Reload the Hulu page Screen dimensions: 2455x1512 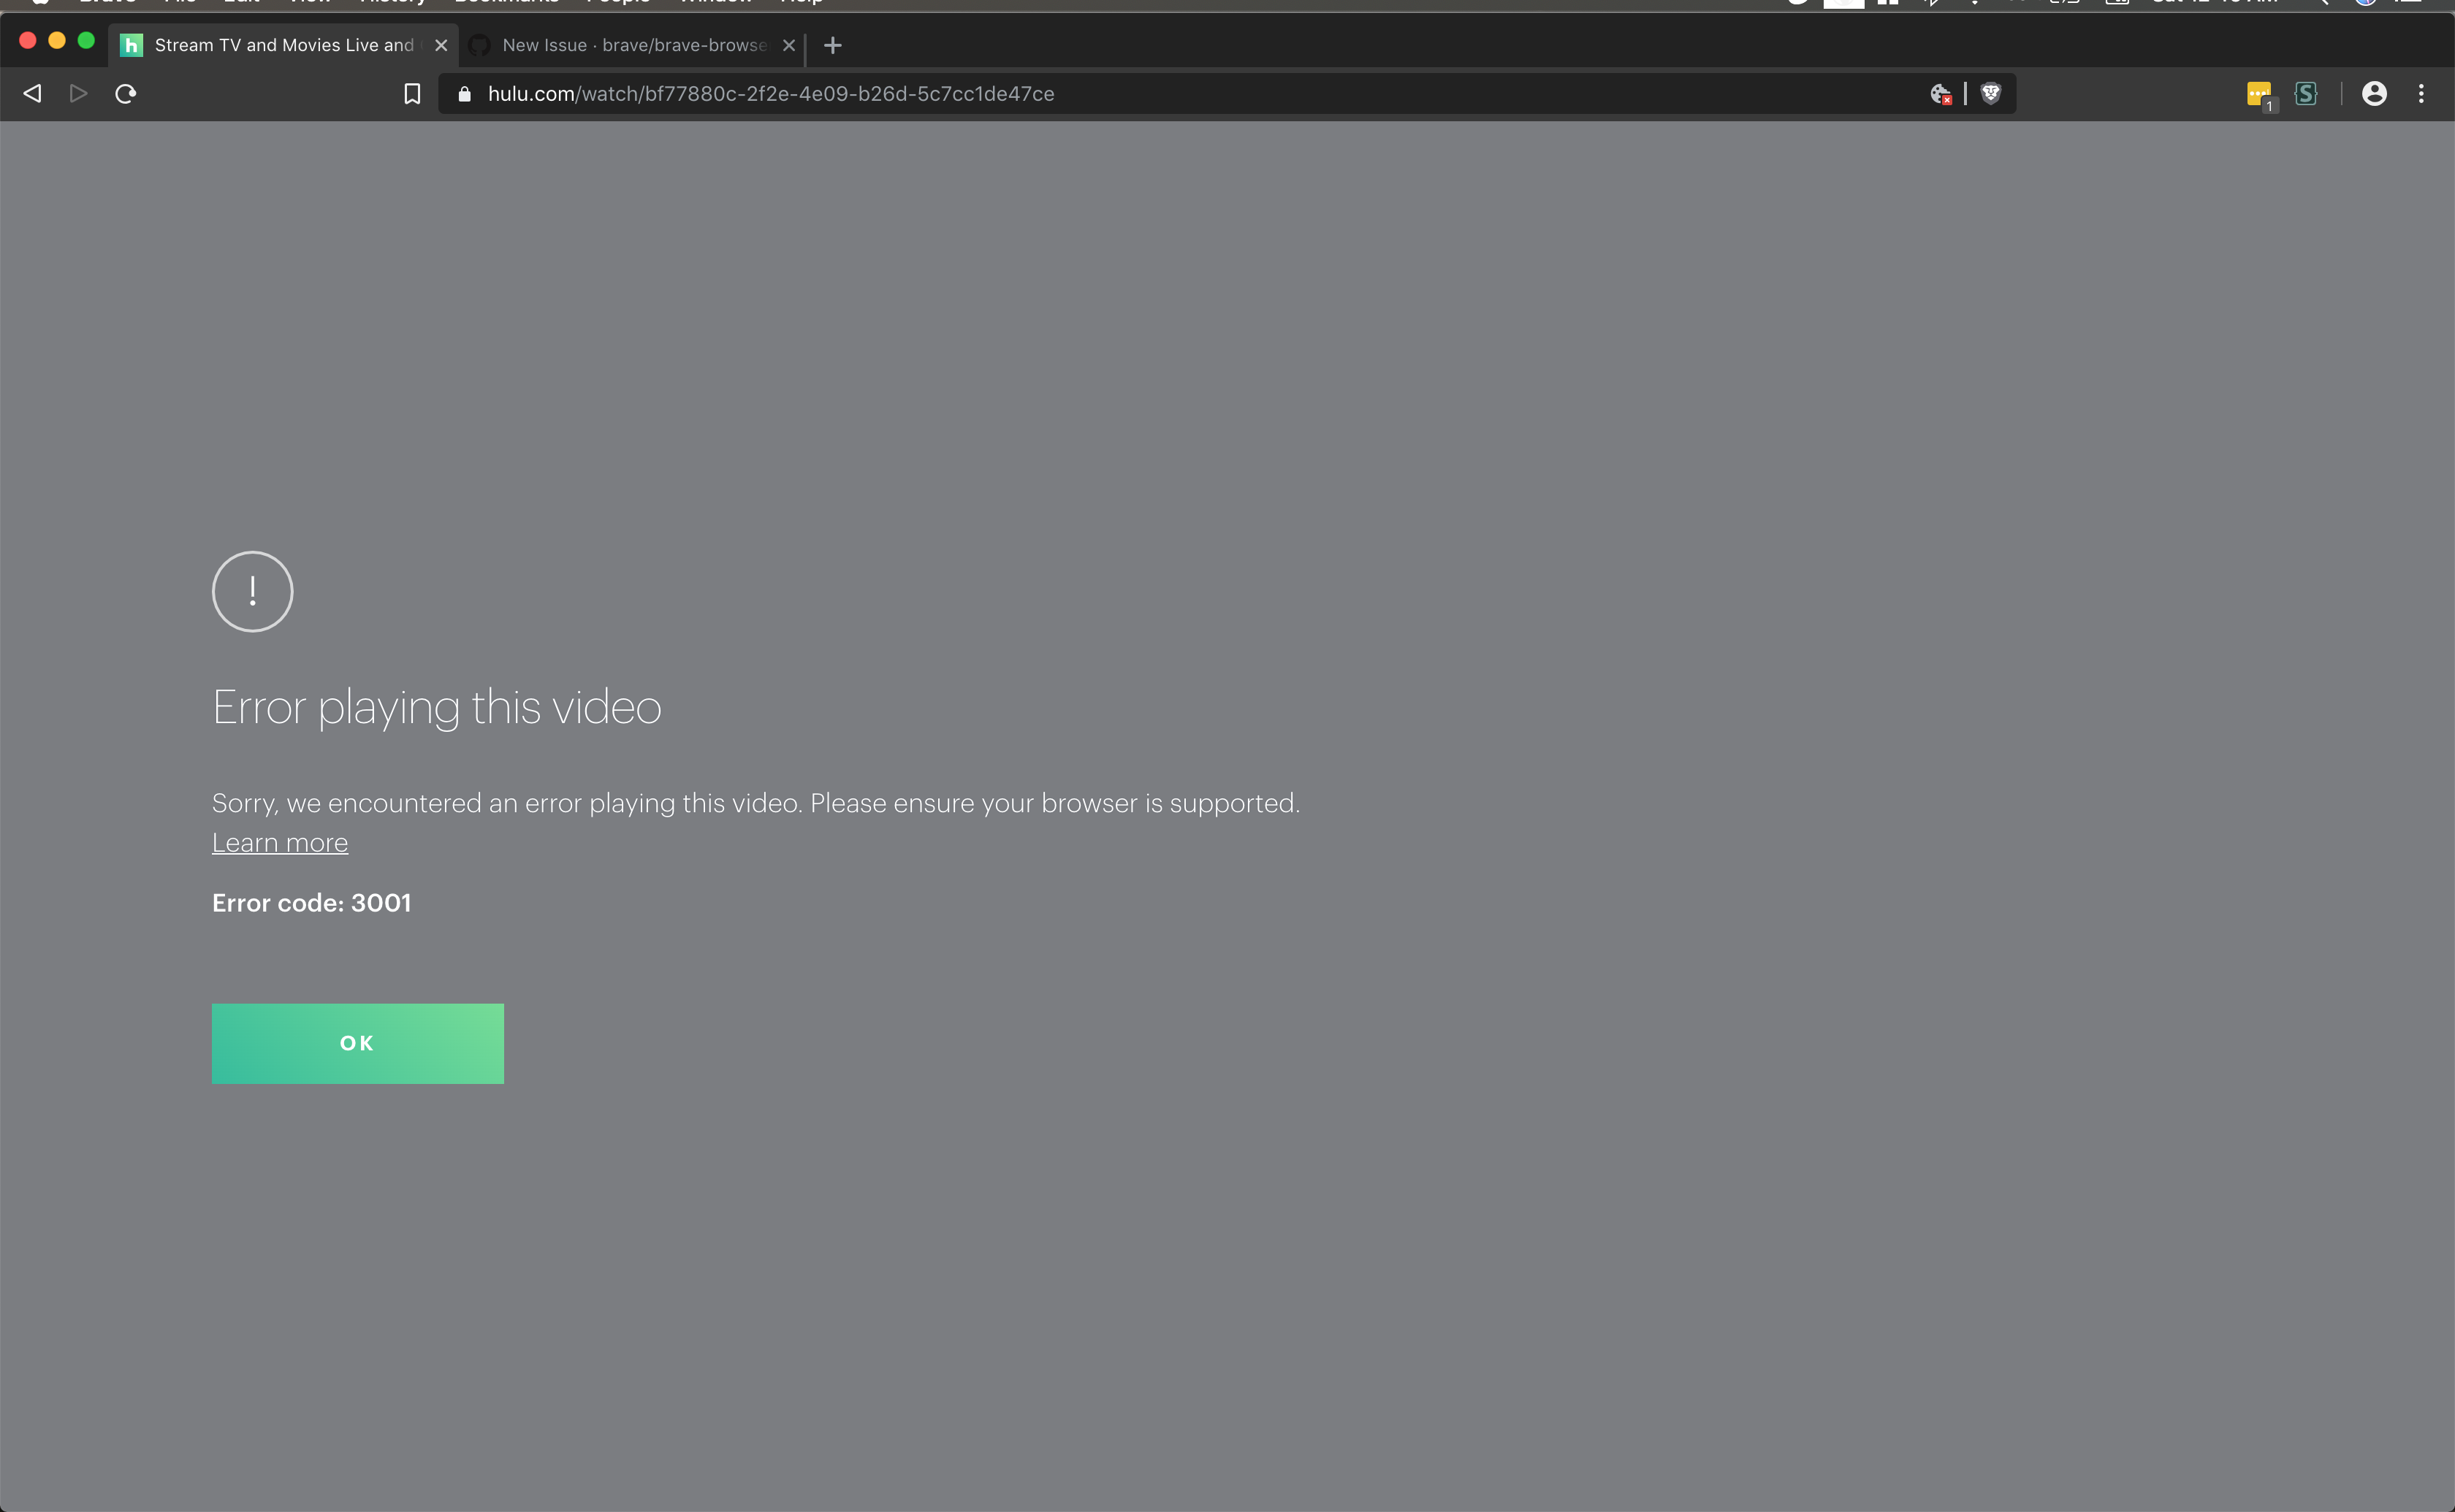pos(126,94)
